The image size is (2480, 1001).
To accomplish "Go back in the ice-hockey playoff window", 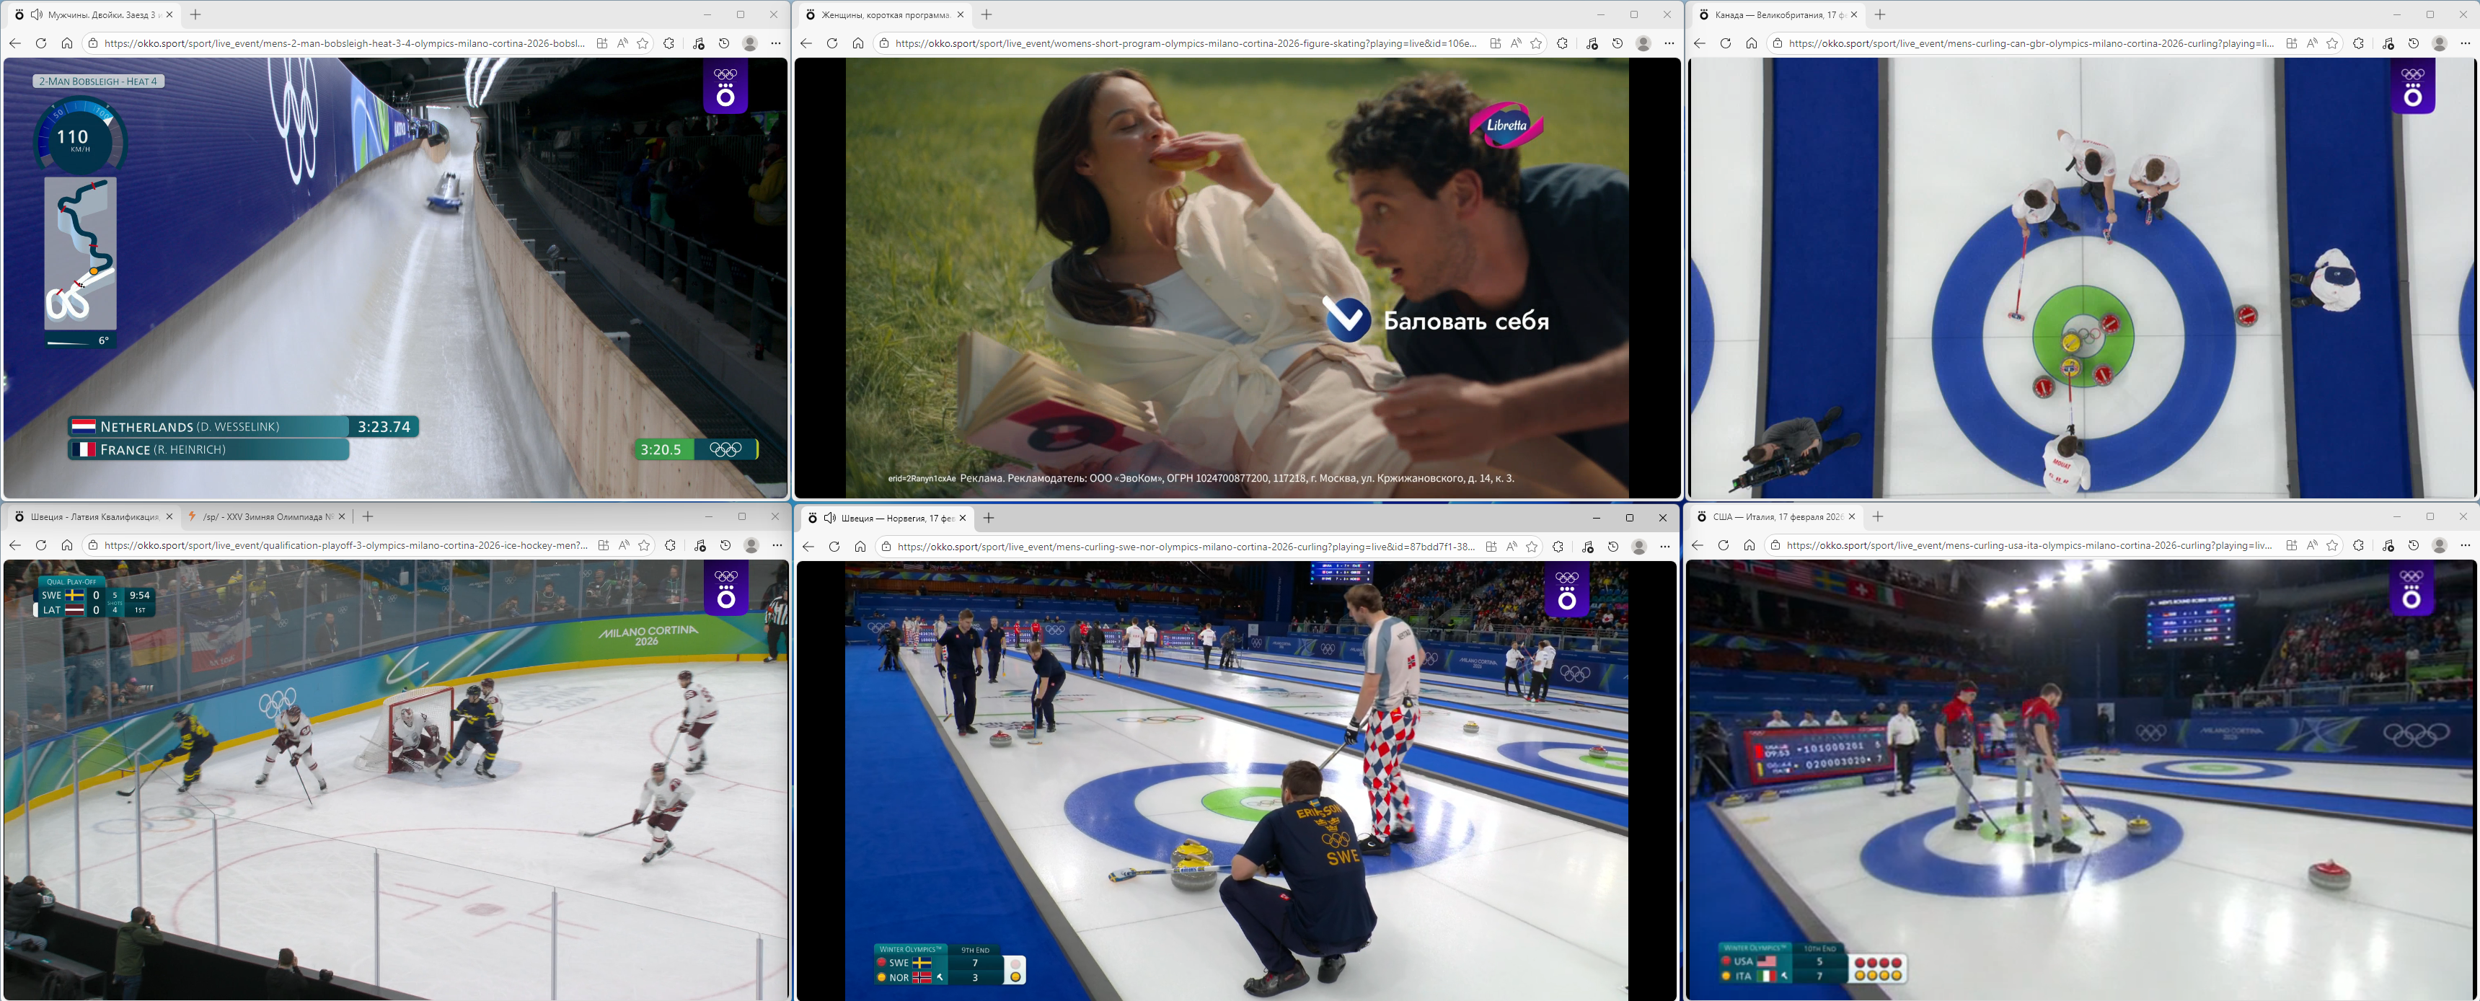I will 14,546.
